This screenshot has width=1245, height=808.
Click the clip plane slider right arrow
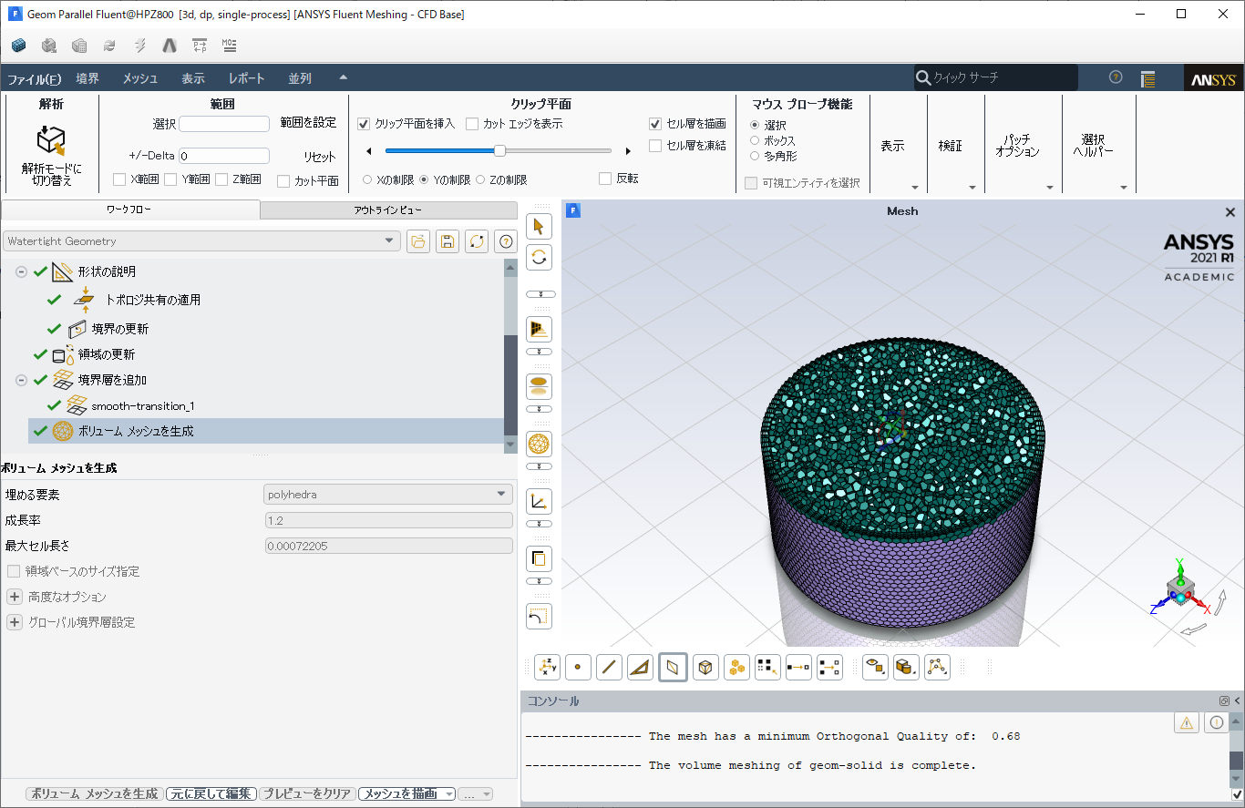coord(628,151)
